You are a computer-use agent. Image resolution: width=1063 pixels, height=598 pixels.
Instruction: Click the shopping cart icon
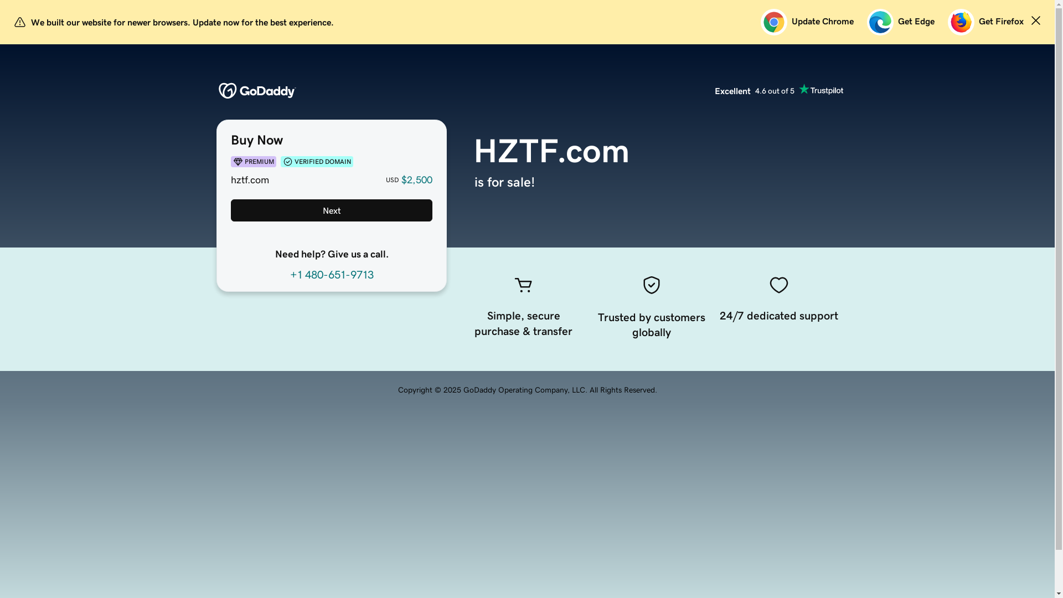[x=523, y=285]
